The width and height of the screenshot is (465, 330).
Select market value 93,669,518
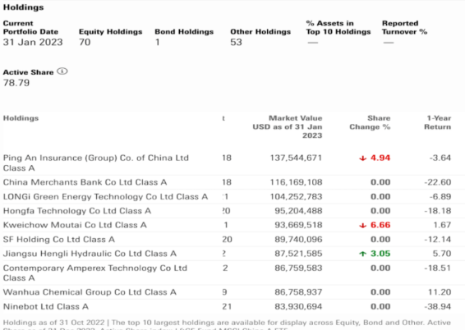point(298,225)
